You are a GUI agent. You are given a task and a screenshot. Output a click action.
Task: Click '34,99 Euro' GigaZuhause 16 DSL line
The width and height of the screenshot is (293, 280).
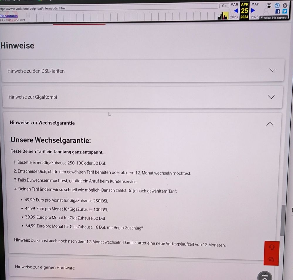84,227
